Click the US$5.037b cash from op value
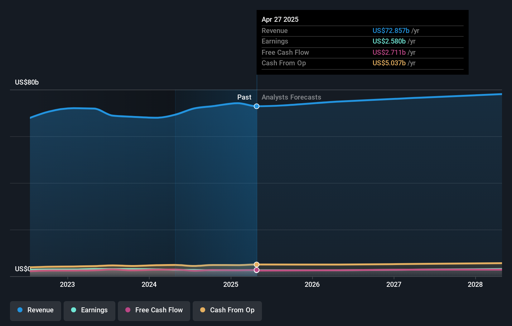 pyautogui.click(x=389, y=63)
